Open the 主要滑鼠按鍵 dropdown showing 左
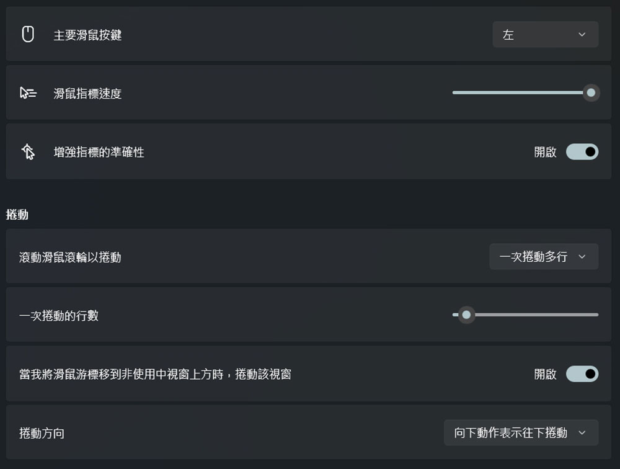The image size is (620, 469). (545, 35)
